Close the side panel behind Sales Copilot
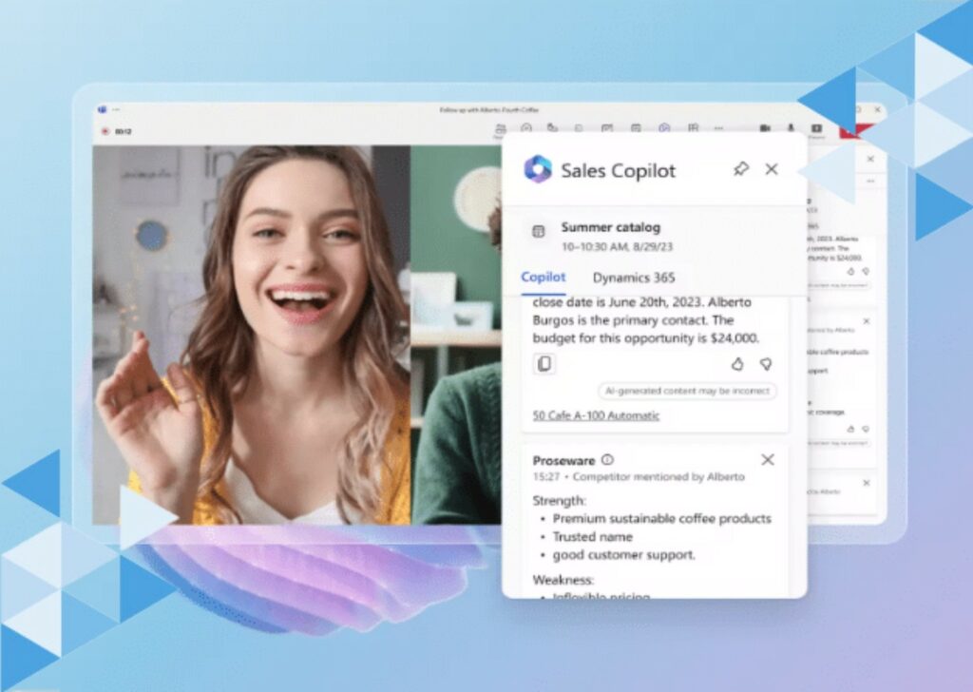Viewport: 973px width, 692px height. click(x=870, y=159)
